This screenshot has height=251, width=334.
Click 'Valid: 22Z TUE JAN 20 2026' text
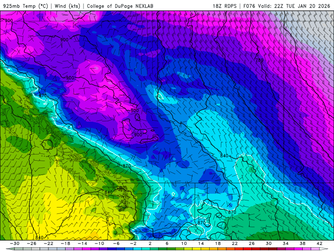click(x=294, y=6)
